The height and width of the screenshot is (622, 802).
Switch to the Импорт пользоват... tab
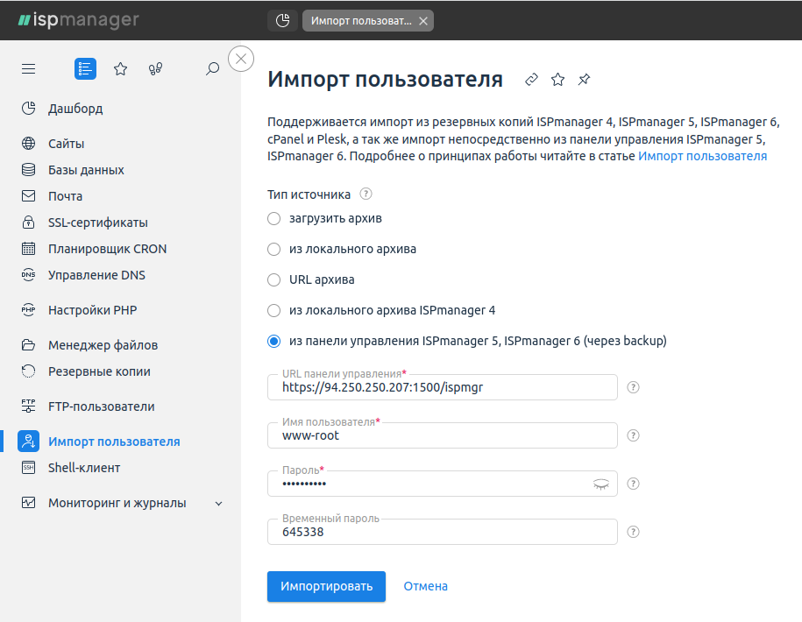(x=361, y=21)
